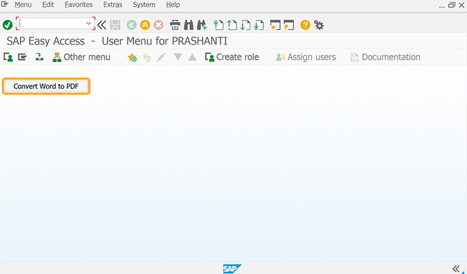Open the Extras menu
The image size is (467, 274).
point(113,5)
